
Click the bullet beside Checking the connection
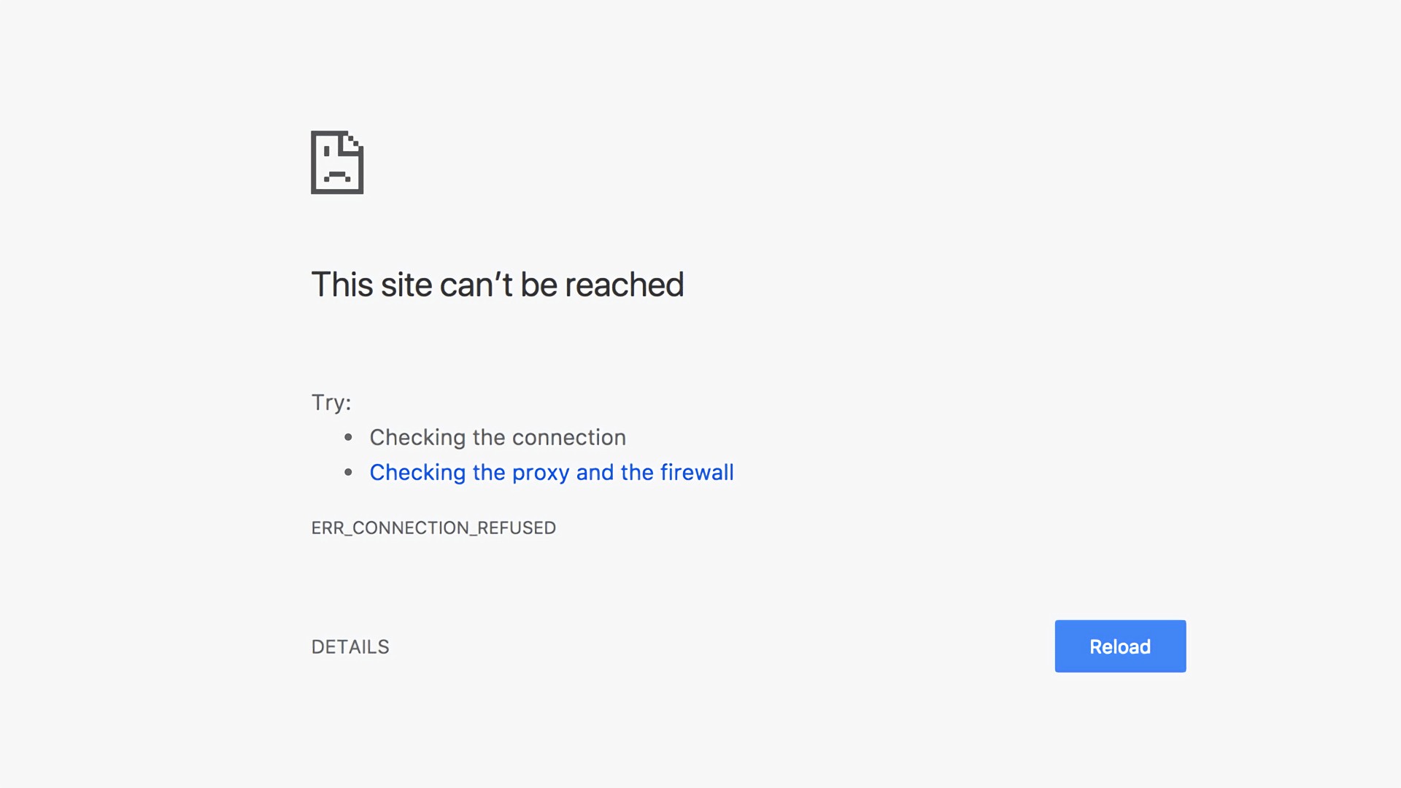(x=349, y=437)
